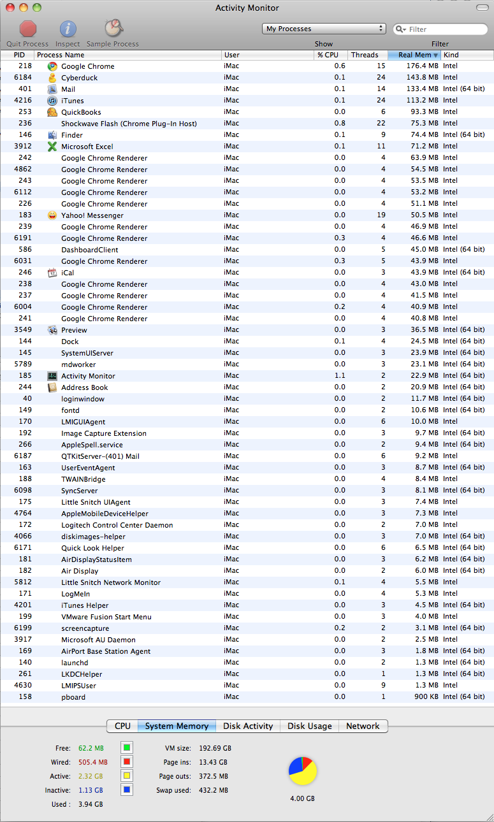Select the loginwindow process row

tap(247, 399)
